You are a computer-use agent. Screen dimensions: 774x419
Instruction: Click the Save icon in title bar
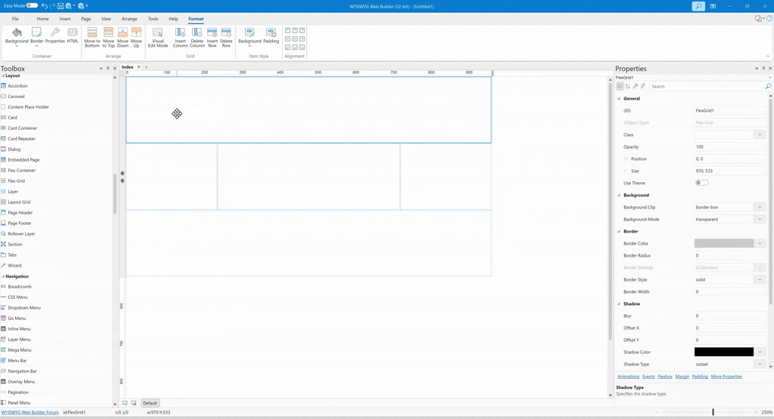pos(60,6)
